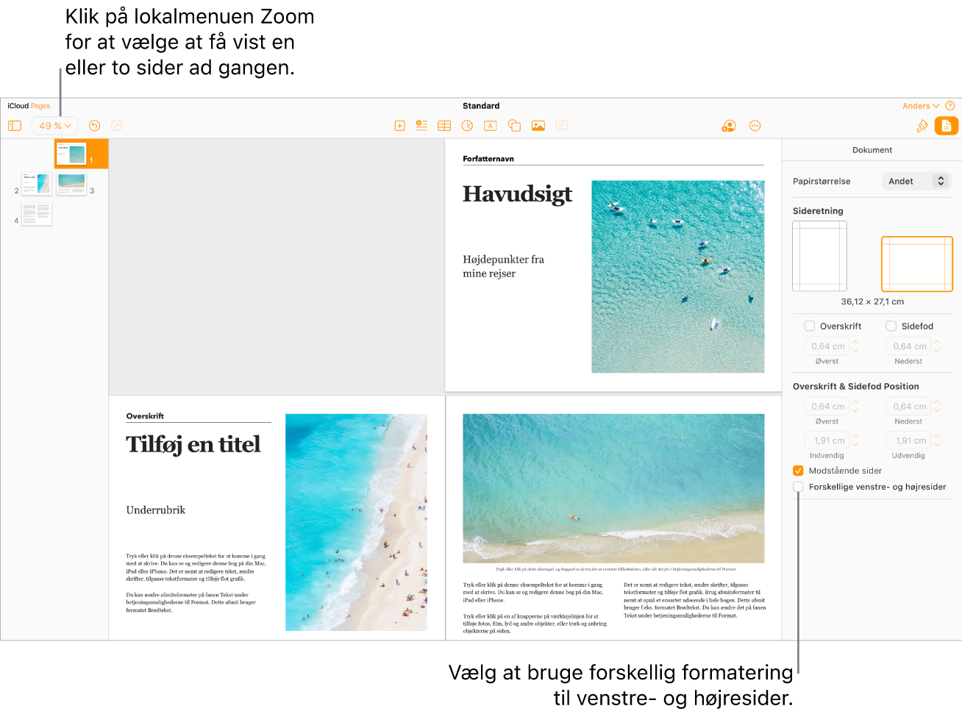Insert a text box
Viewport: 962px width, 717px height.
491,126
